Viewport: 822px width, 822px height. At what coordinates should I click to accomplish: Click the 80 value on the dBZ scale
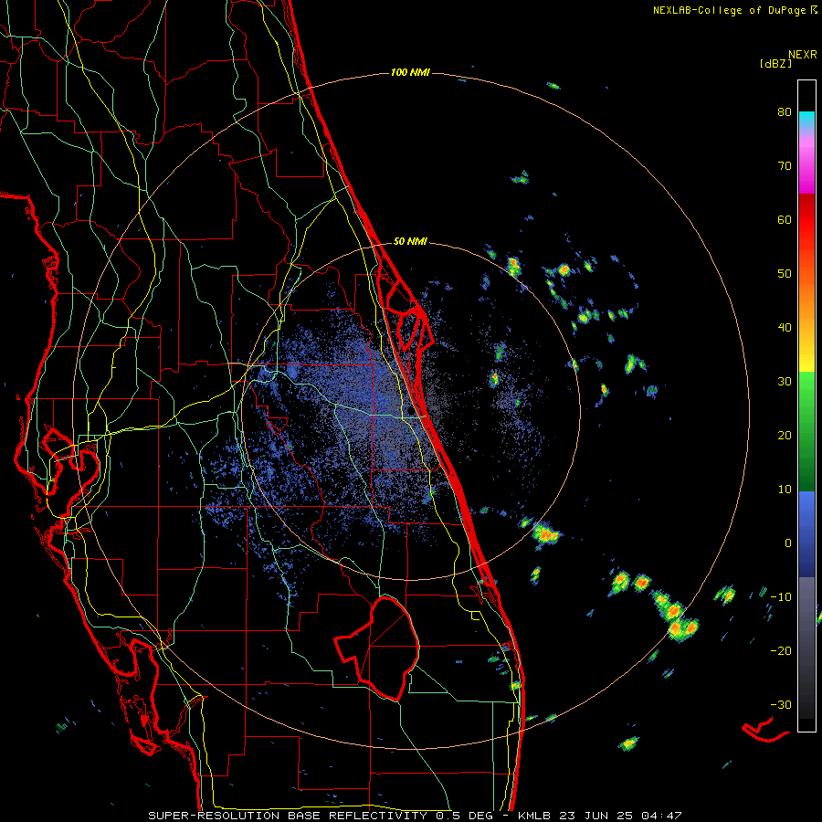pyautogui.click(x=785, y=112)
